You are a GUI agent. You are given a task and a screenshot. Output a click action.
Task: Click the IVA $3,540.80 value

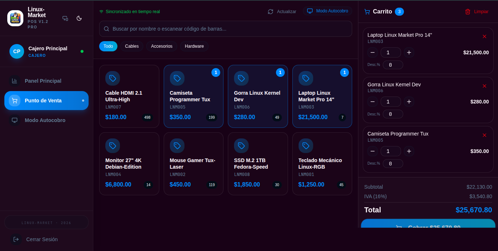[x=481, y=196]
